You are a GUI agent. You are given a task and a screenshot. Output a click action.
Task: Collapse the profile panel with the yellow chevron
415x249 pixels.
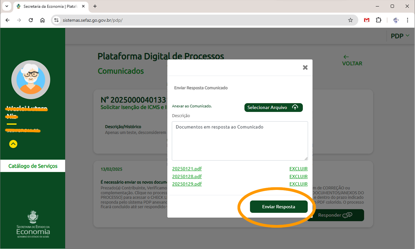13,144
